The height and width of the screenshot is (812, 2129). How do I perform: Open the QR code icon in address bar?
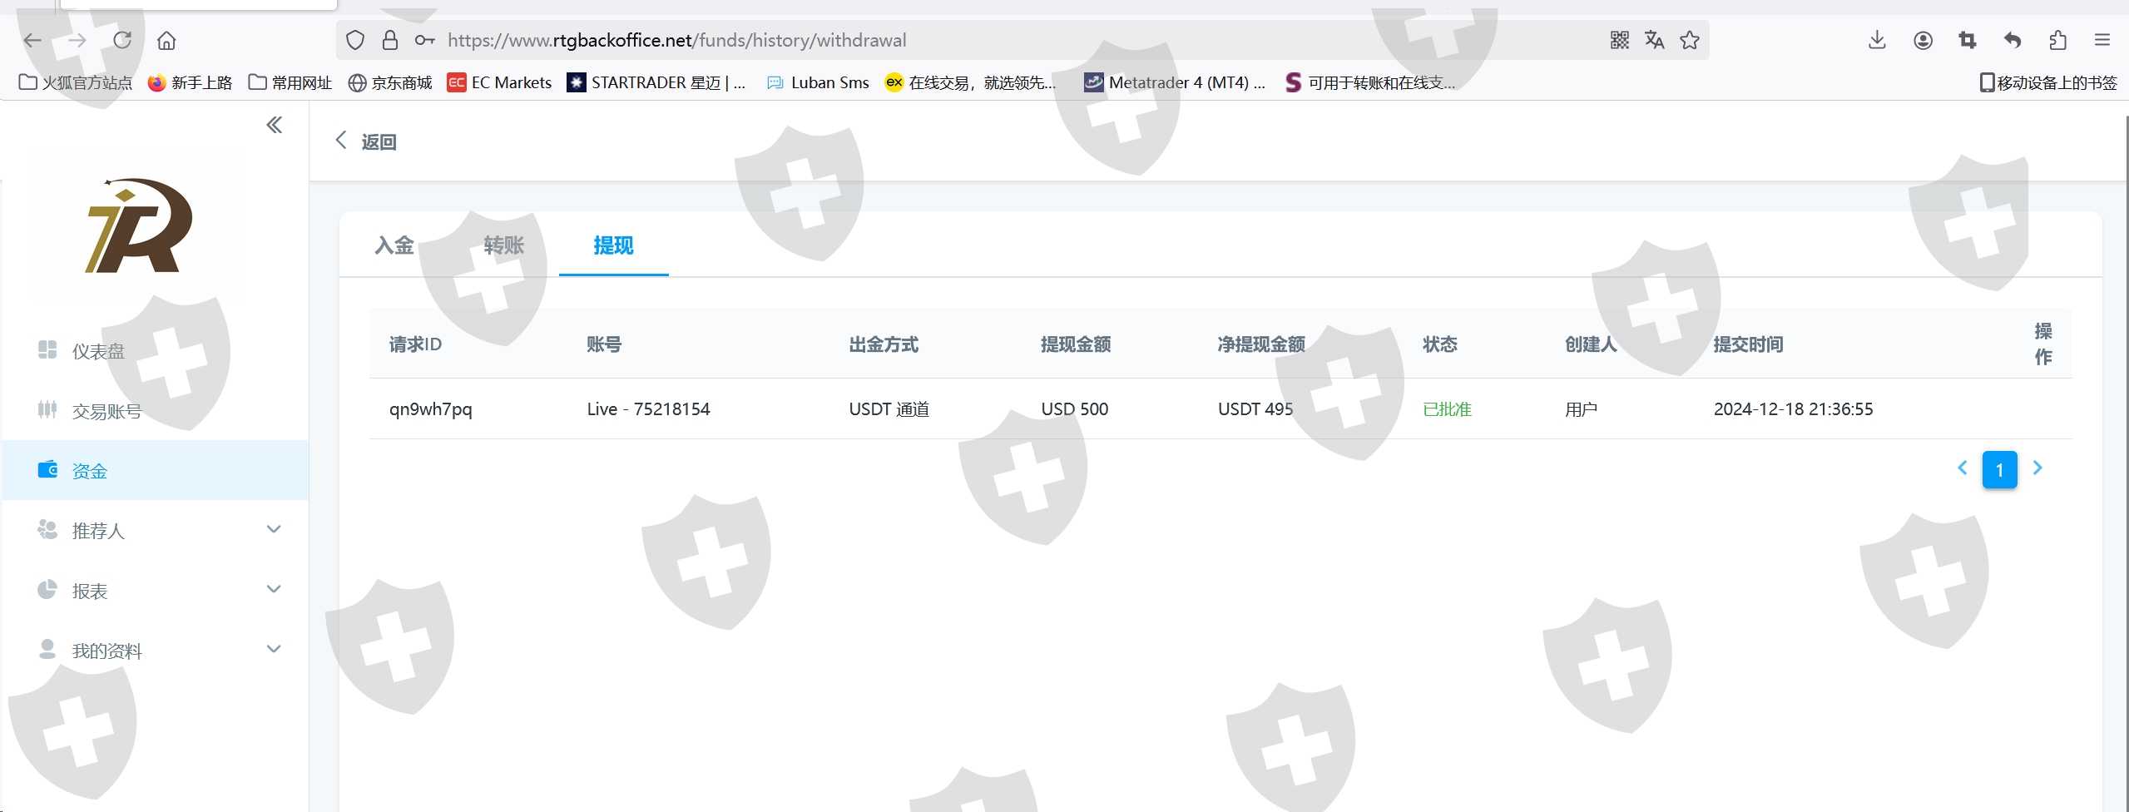point(1619,40)
